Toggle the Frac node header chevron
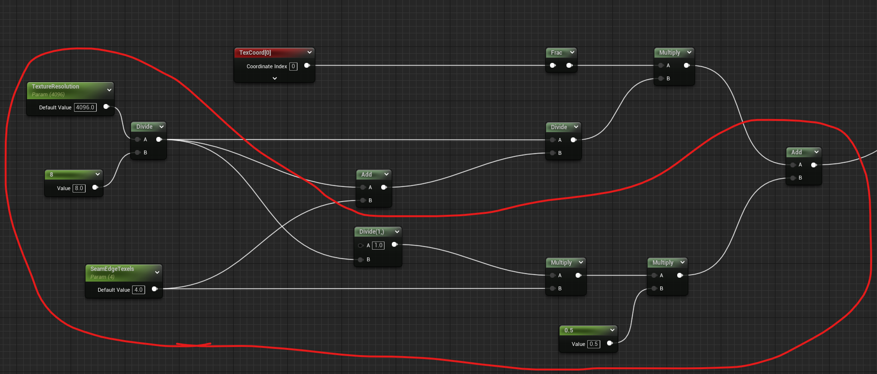Image resolution: width=877 pixels, height=374 pixels. point(572,52)
